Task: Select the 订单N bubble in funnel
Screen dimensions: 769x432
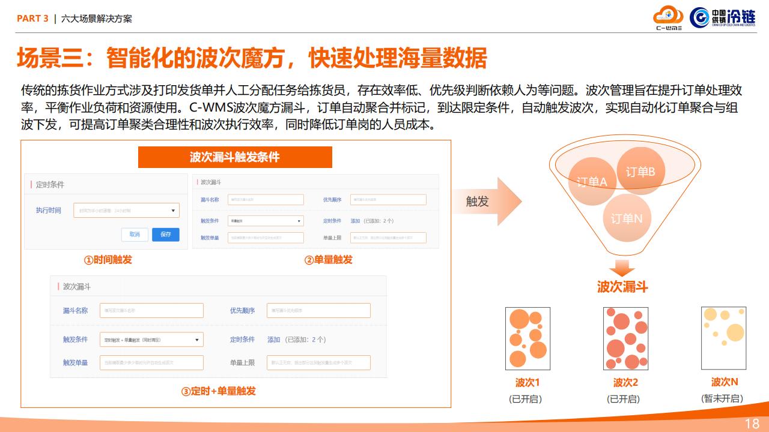Action: (627, 218)
